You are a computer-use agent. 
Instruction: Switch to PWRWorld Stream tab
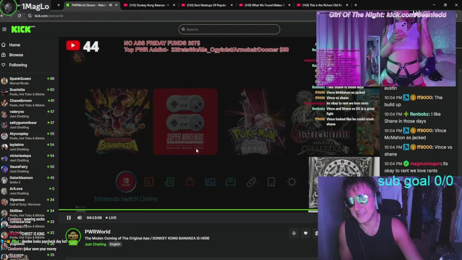click(x=88, y=5)
